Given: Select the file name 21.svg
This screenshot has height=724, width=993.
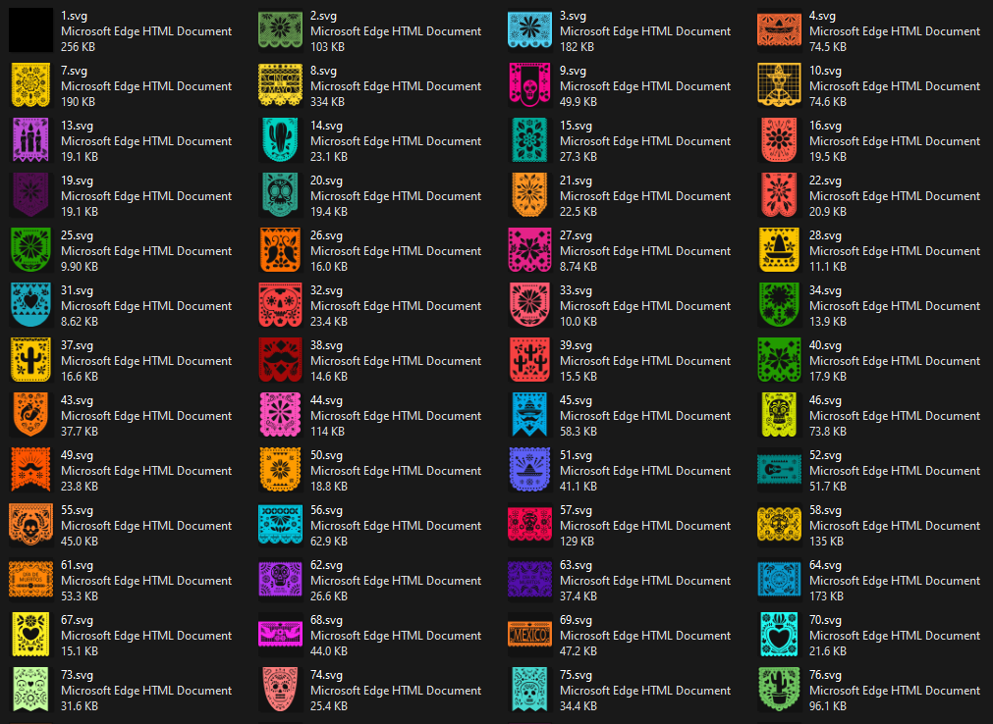Looking at the screenshot, I should pyautogui.click(x=576, y=181).
